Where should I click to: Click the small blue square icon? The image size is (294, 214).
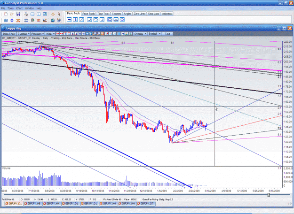click(x=12, y=20)
